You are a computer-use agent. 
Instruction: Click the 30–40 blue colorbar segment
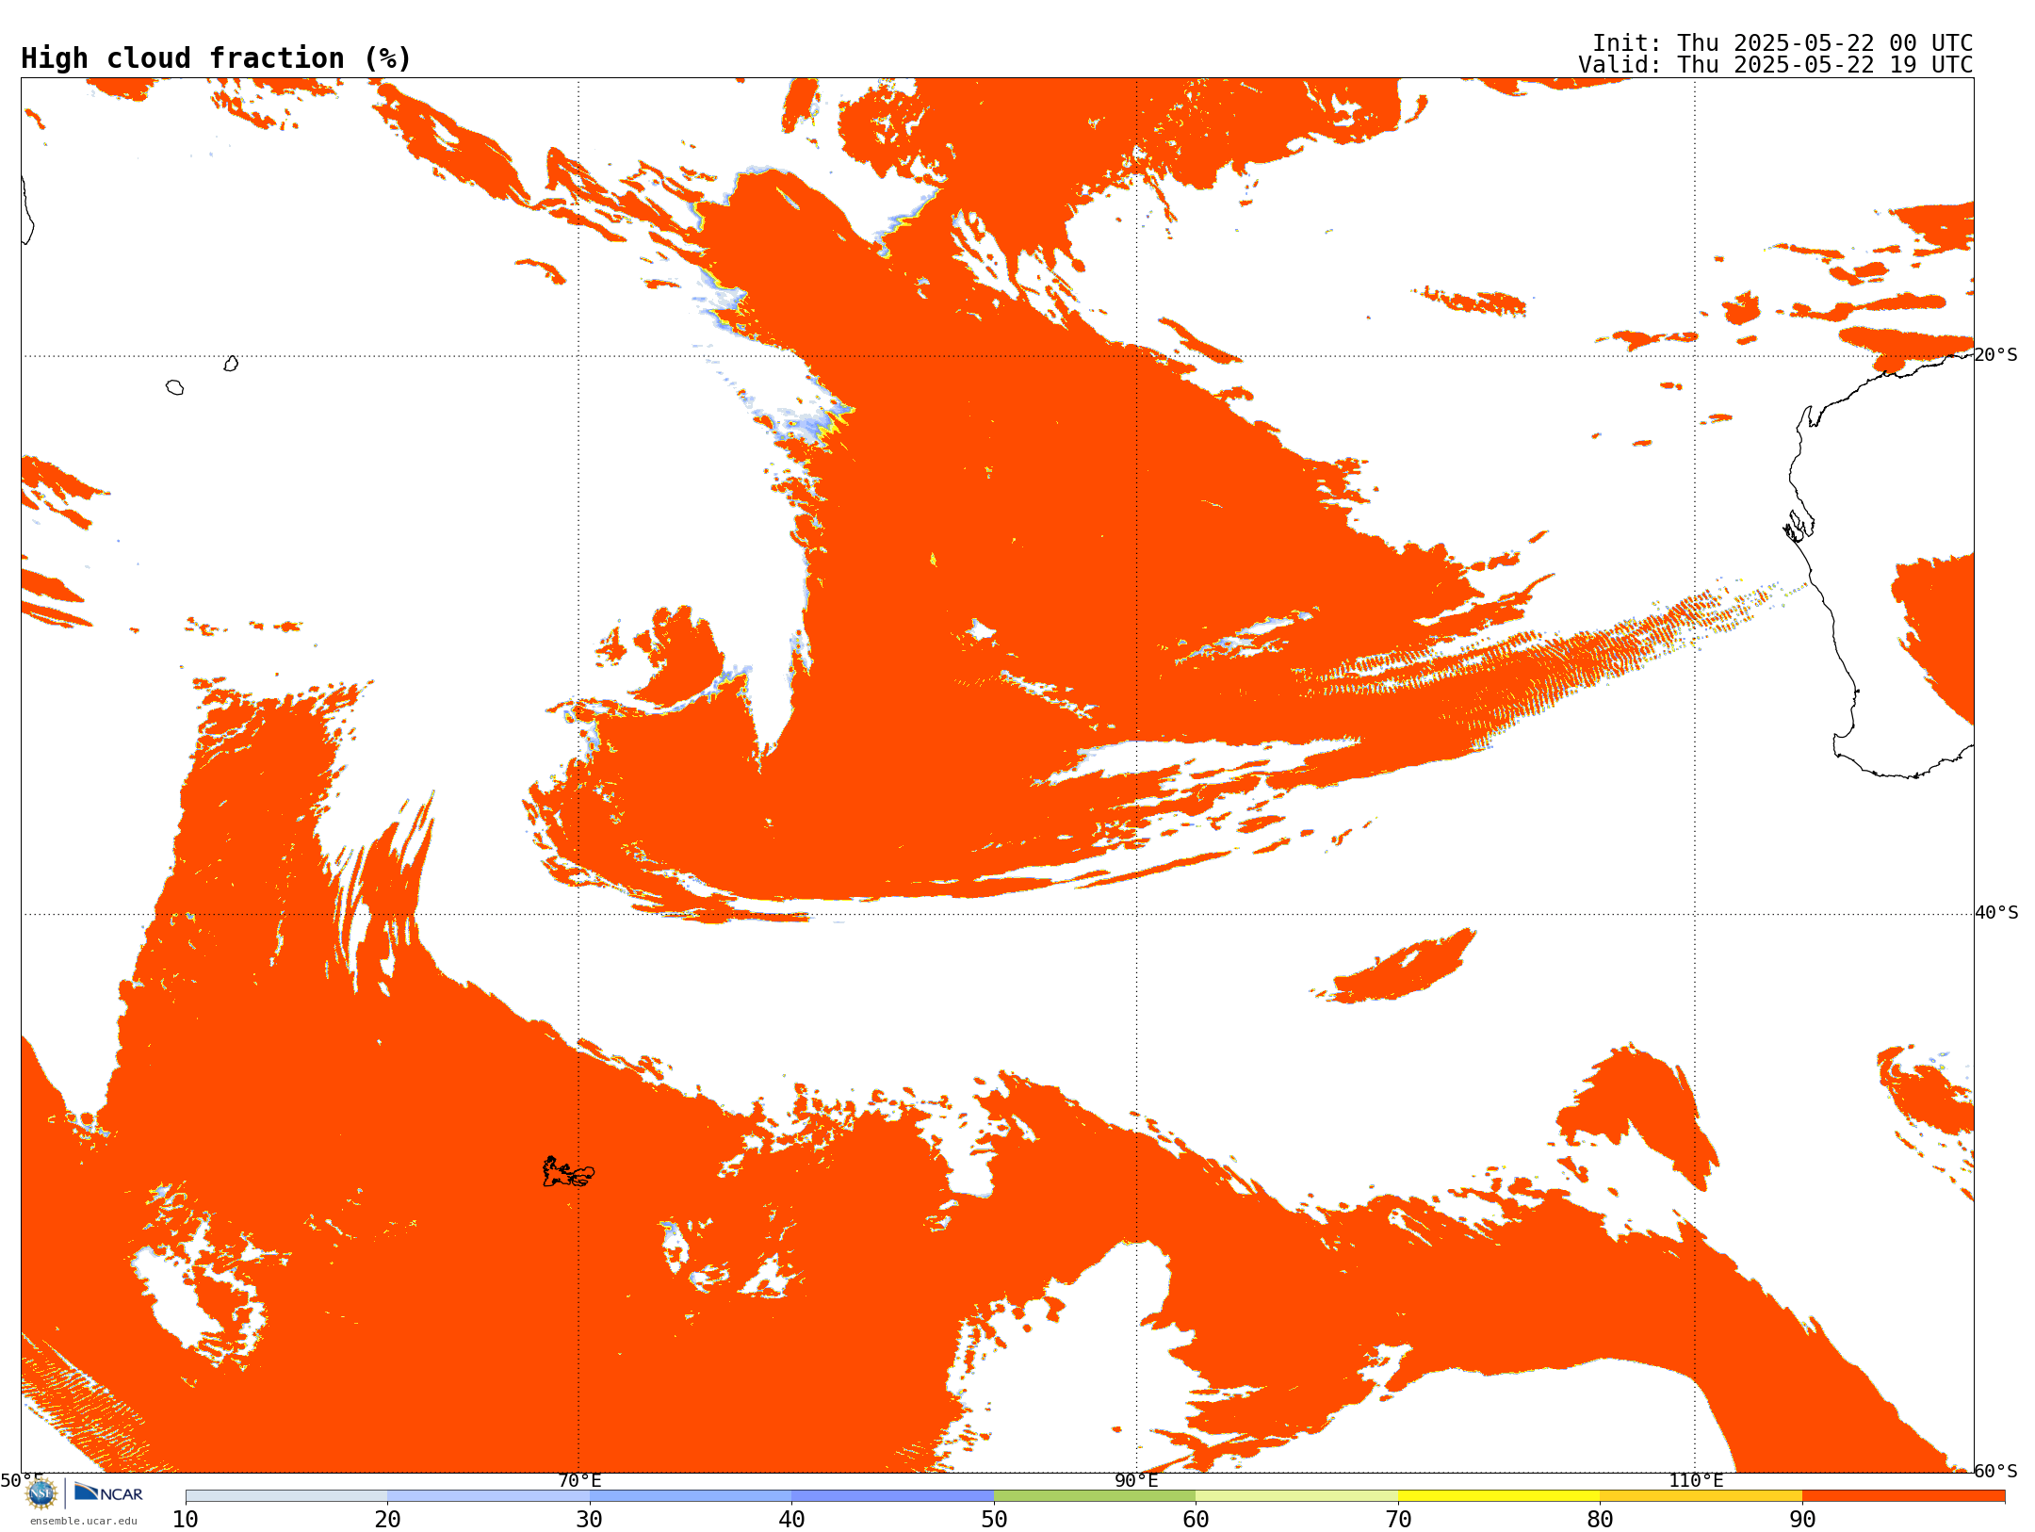[691, 1496]
